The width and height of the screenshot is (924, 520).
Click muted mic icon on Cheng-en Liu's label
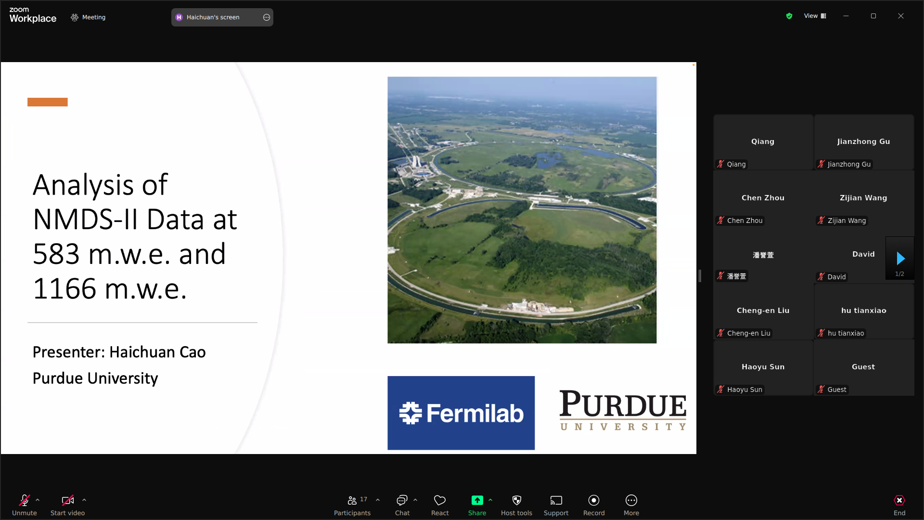(720, 333)
